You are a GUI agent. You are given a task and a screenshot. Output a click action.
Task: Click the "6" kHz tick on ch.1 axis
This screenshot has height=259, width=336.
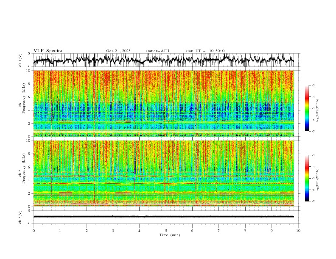[x=30, y=97]
